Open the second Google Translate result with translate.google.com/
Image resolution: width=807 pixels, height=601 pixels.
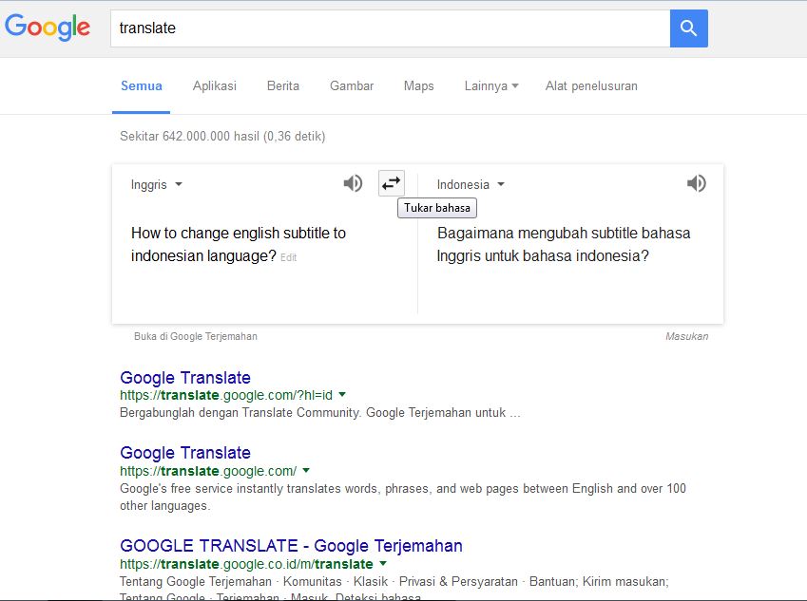(185, 453)
